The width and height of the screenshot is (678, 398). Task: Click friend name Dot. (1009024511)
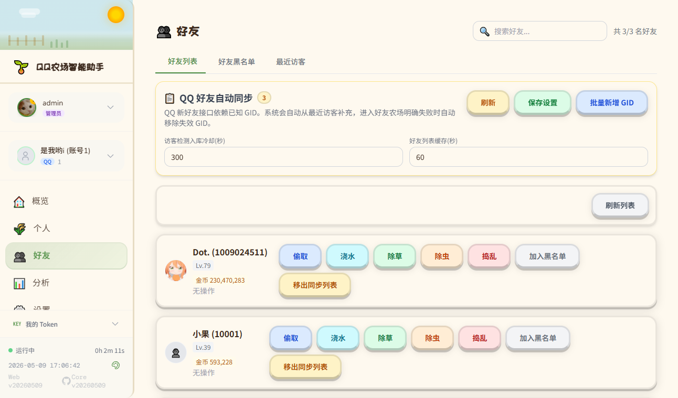click(230, 252)
